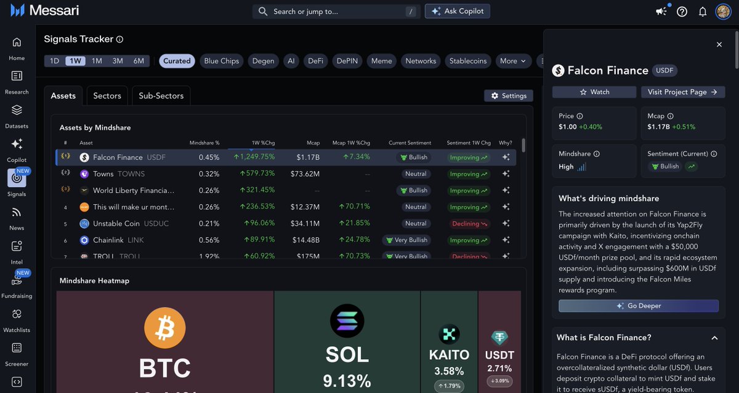This screenshot has width=739, height=393.
Task: Click the SOL heatmap tile
Action: point(347,342)
